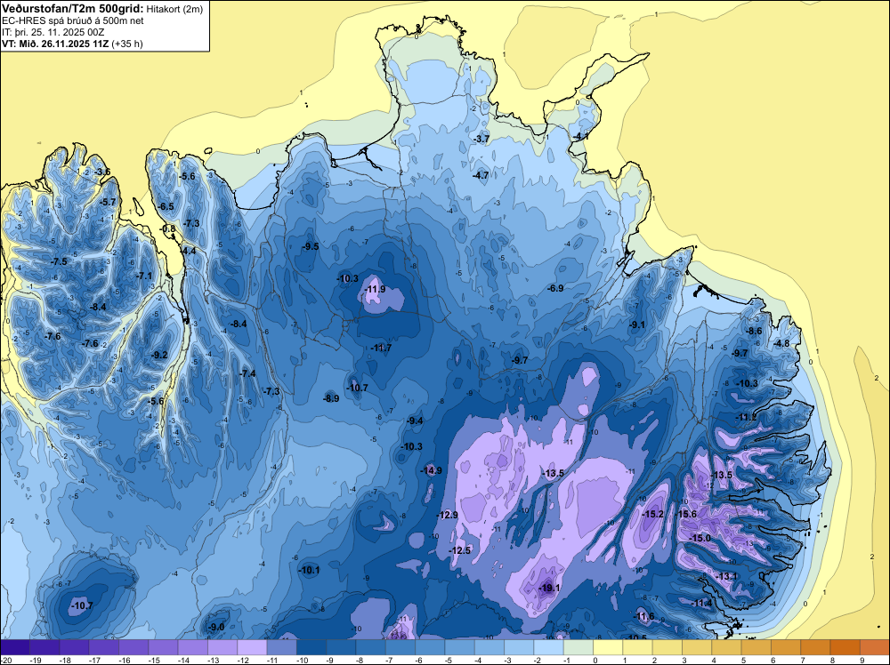Select the -13.1 temperature label
Viewport: 890px width, 665px height.
[x=726, y=576]
